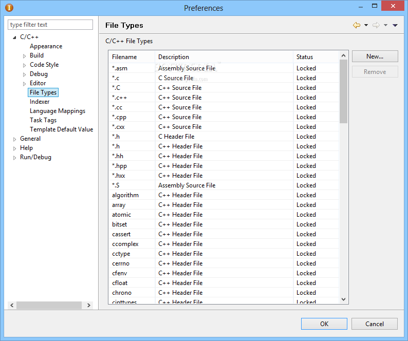
Task: Select the array header row
Action: (224, 205)
